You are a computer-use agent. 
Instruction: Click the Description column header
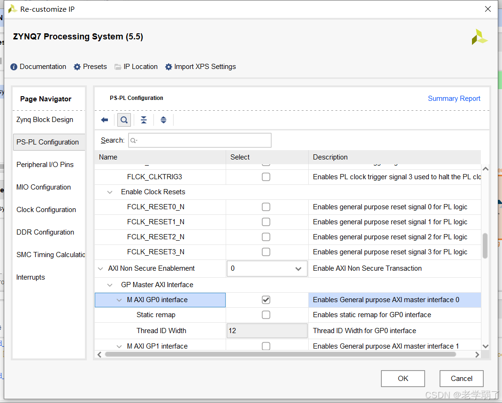coord(395,157)
